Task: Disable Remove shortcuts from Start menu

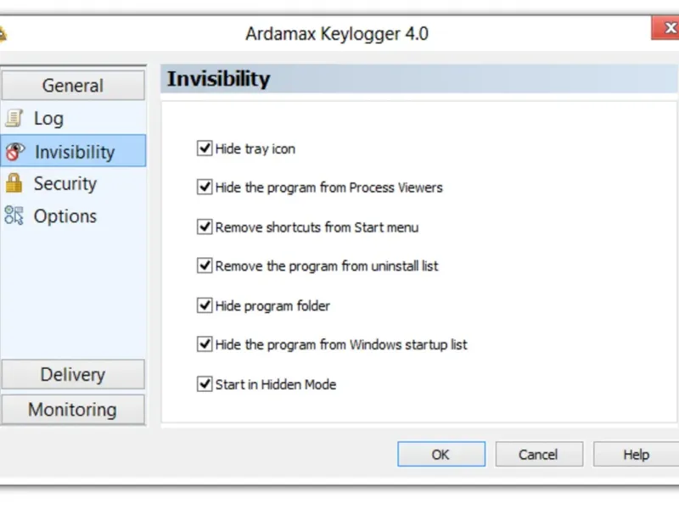Action: tap(205, 227)
